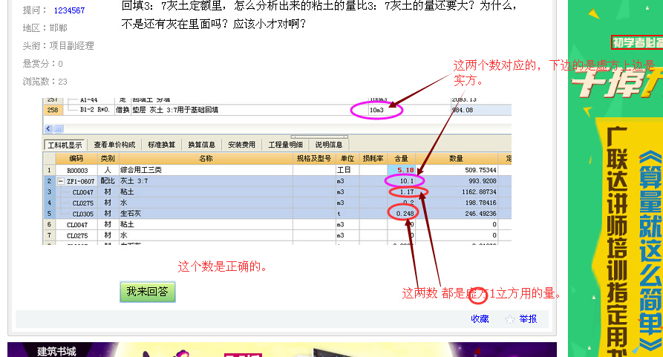Screen dimensions: 663x357
Task: Click the 993.9208 quantity cell
Action: pyautogui.click(x=457, y=181)
